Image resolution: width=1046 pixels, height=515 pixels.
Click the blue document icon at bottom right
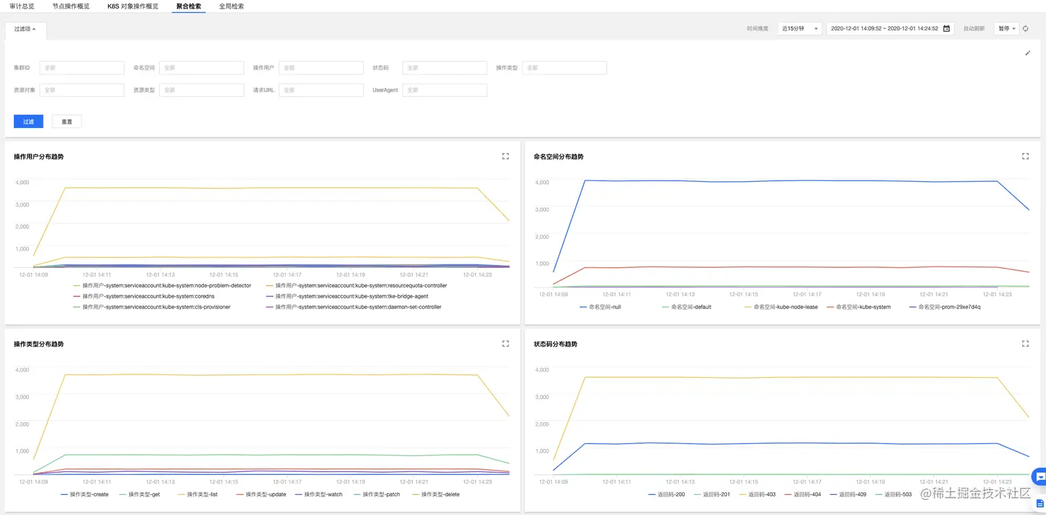1040,505
